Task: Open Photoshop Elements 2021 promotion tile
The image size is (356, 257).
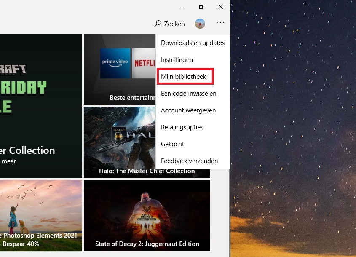Action: (41, 215)
